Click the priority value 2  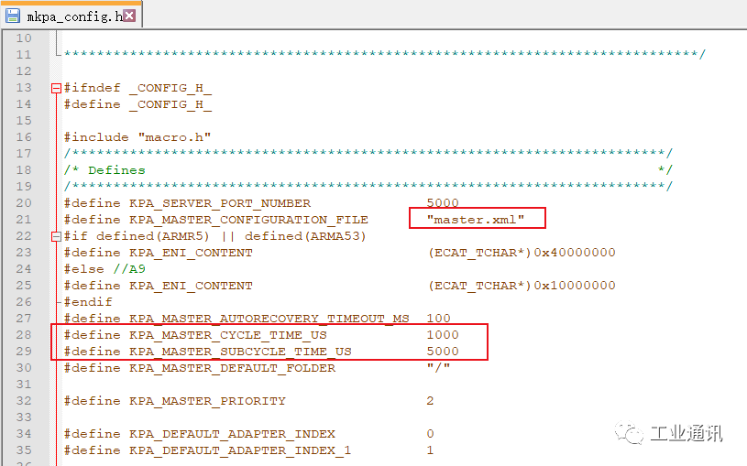point(430,401)
